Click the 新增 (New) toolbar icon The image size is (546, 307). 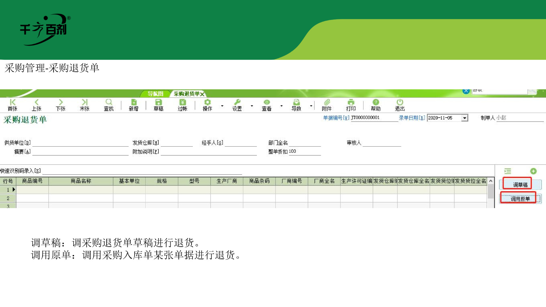[x=133, y=105]
